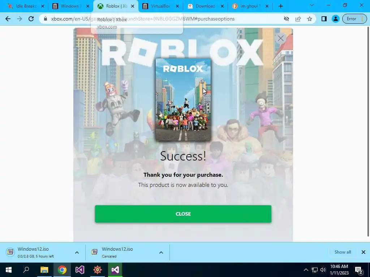Screen dimensions: 370x277
Task: Click the page vertical scrollbar
Action: point(368,132)
